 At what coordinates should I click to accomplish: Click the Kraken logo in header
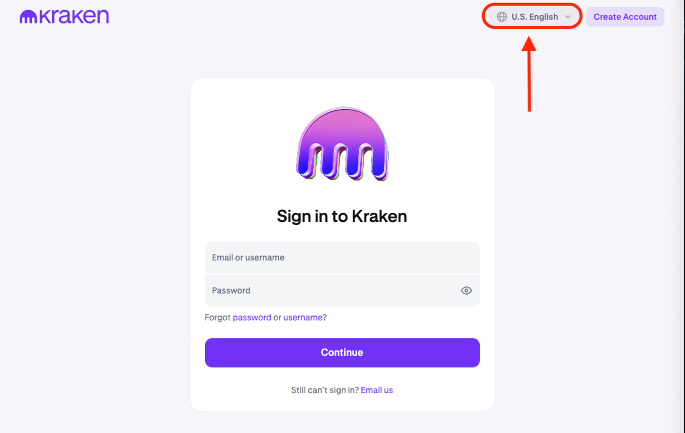pos(64,16)
